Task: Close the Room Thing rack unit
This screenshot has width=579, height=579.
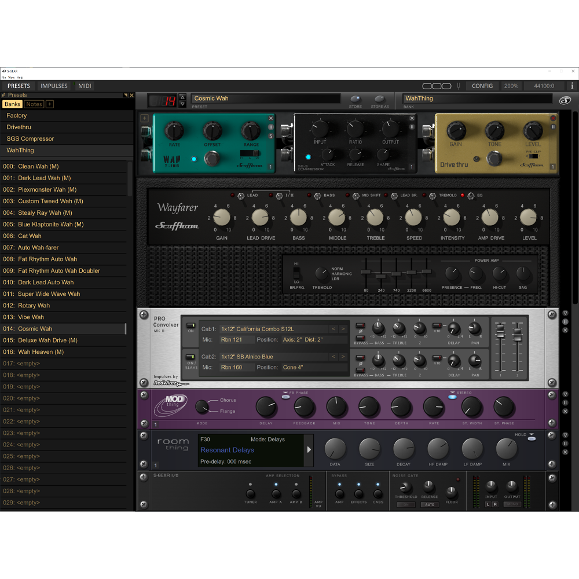Action: pyautogui.click(x=565, y=452)
